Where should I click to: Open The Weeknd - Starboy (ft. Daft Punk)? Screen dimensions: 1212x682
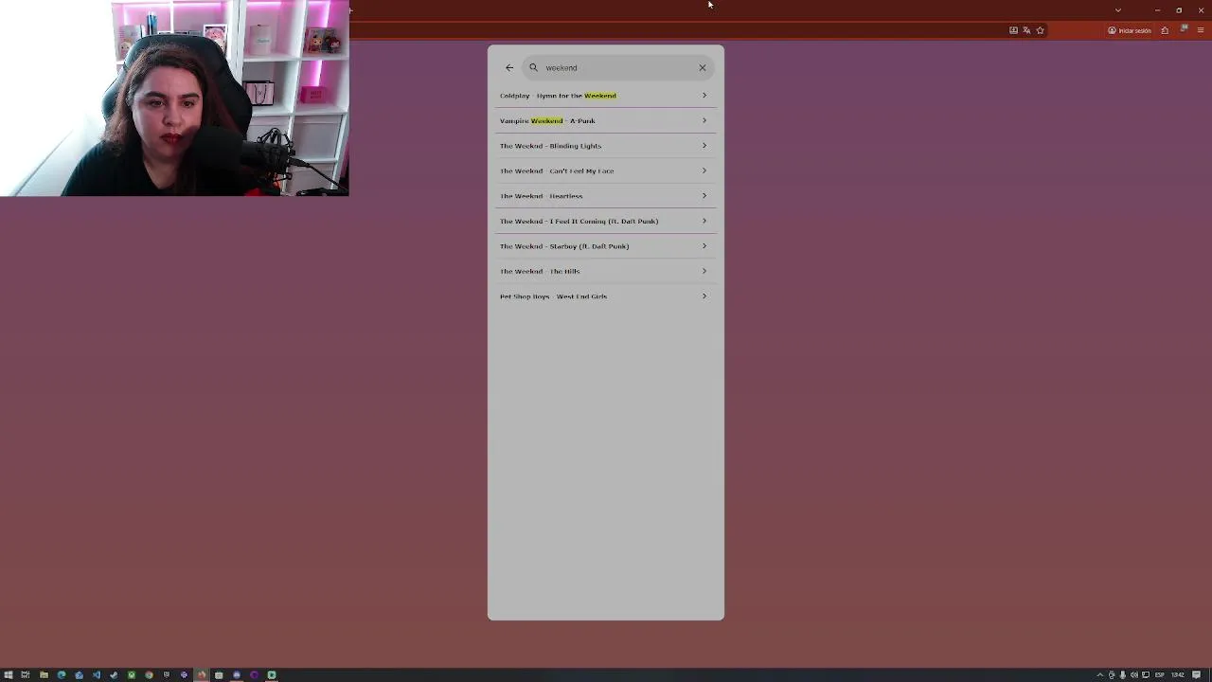coord(606,246)
